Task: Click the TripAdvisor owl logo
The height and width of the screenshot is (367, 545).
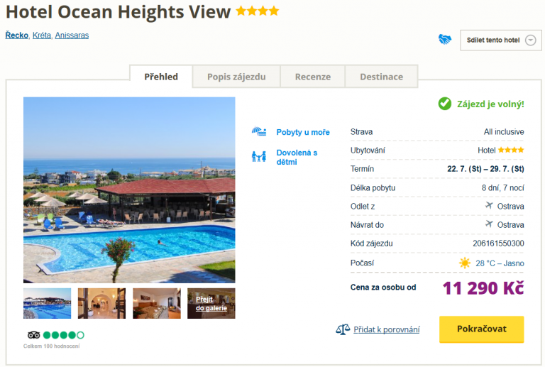Action: [x=34, y=335]
